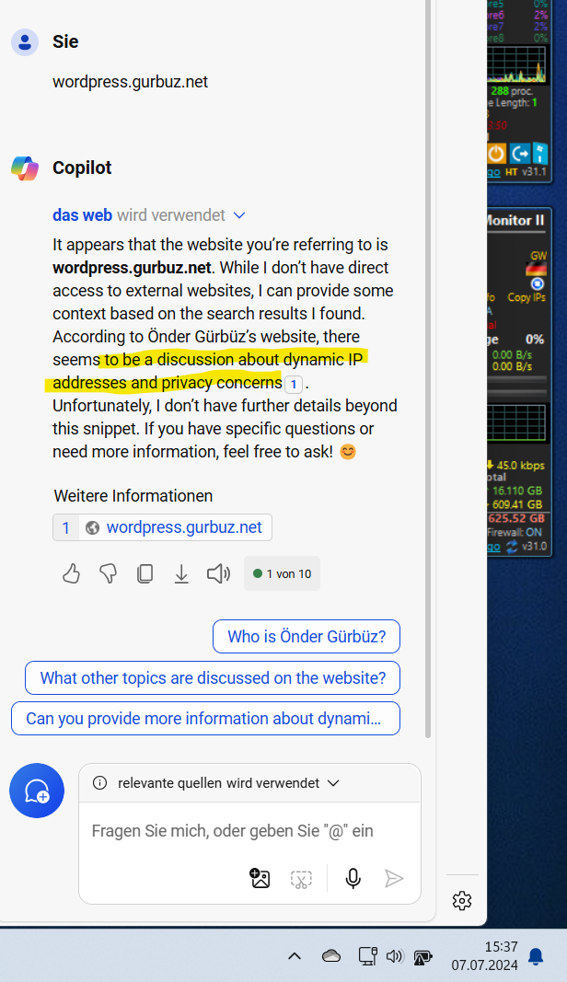The height and width of the screenshot is (982, 567).
Task: Click the thumbs up like icon
Action: tap(72, 573)
